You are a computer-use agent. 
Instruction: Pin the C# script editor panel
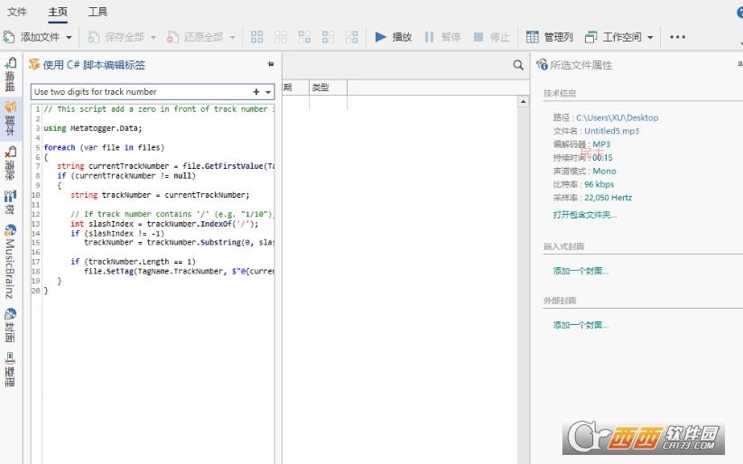coord(271,64)
